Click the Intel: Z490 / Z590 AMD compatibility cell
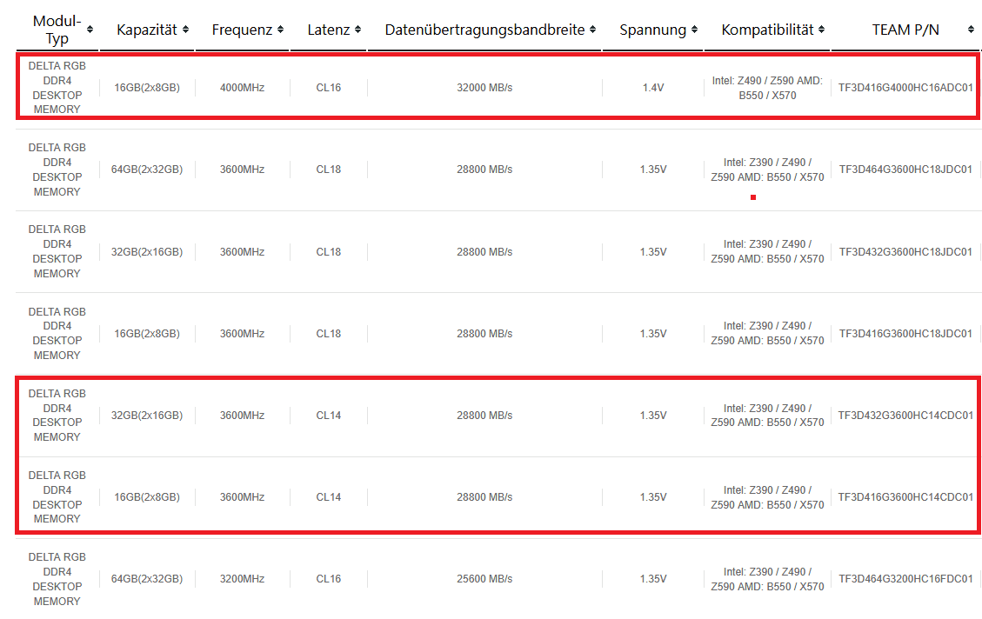This screenshot has width=982, height=619. [x=767, y=88]
